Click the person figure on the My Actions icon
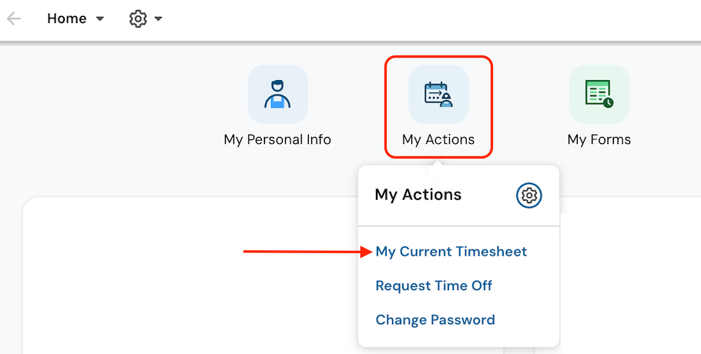 coord(446,100)
